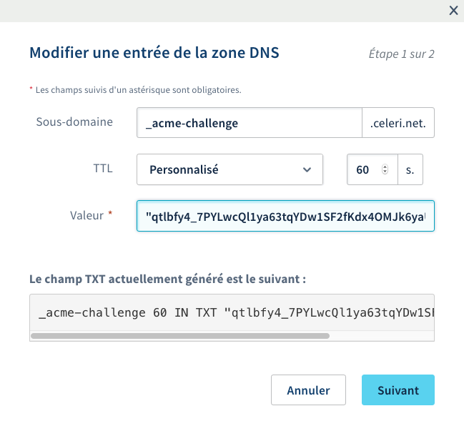Viewport: 464px width, 426px height.
Task: Click the TTL field label
Action: (x=103, y=169)
